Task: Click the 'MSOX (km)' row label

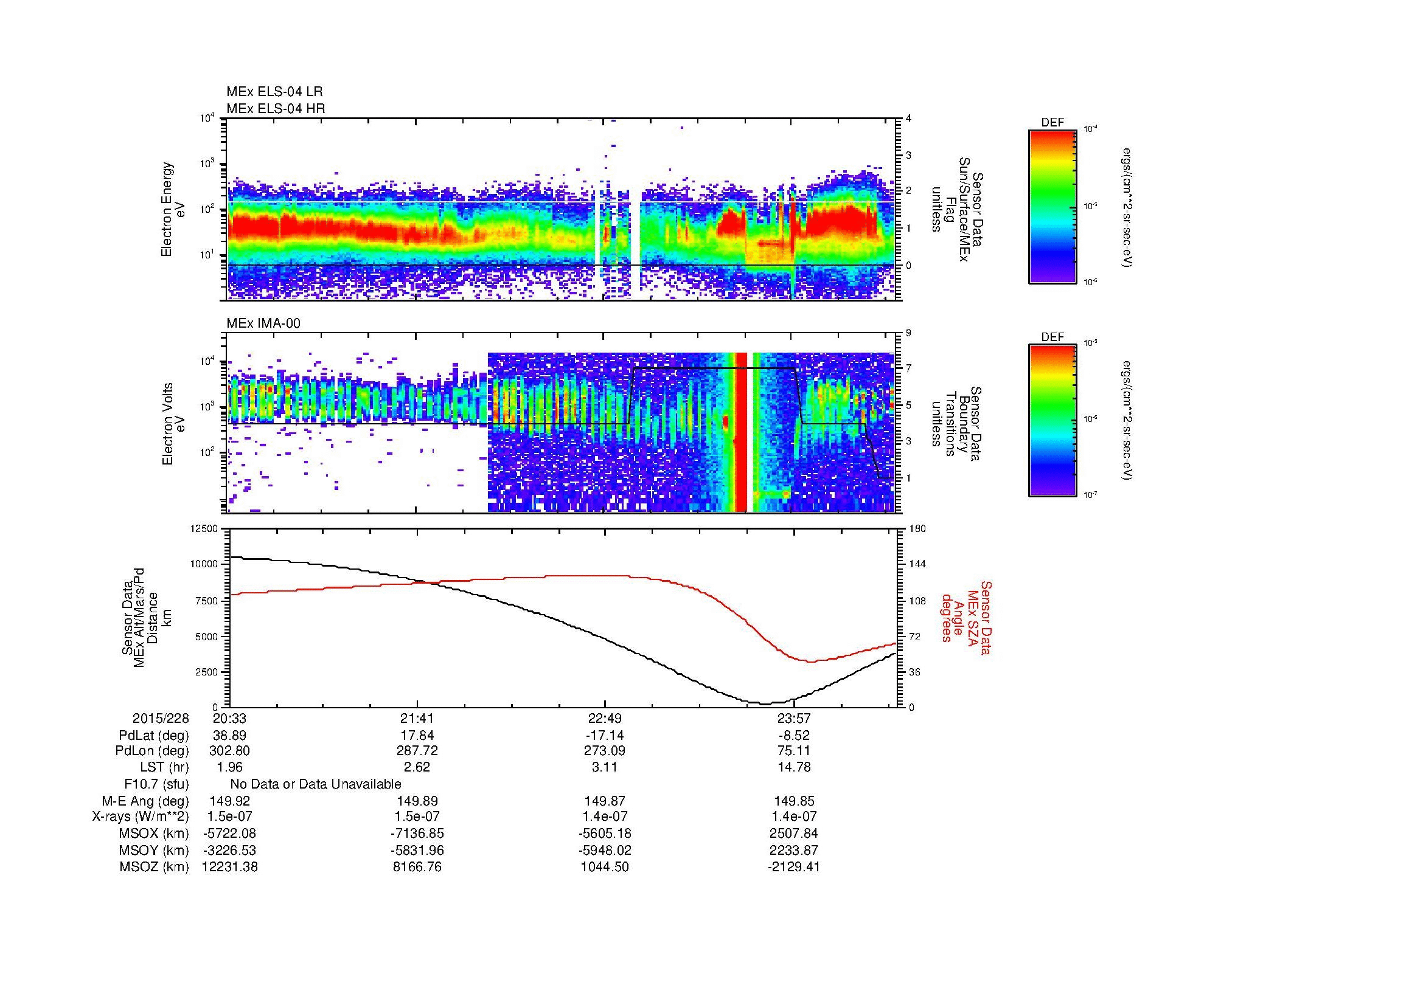Action: [155, 834]
